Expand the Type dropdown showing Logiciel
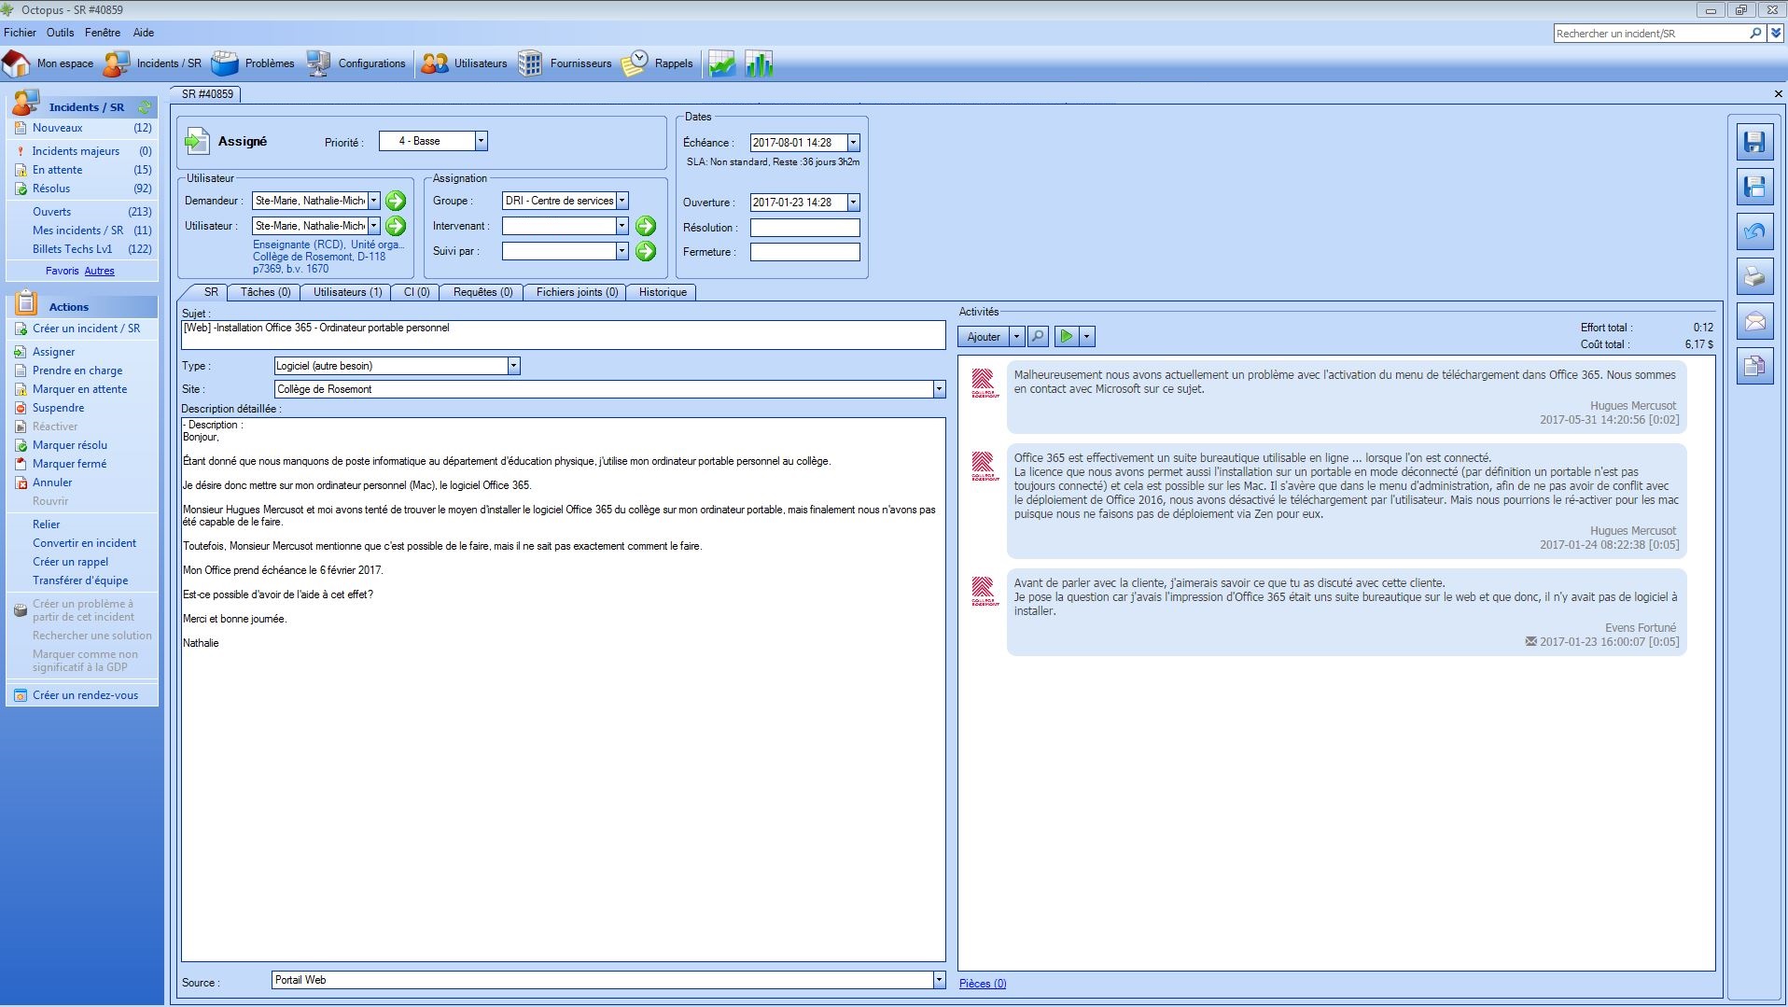The image size is (1788, 1007). [x=513, y=366]
